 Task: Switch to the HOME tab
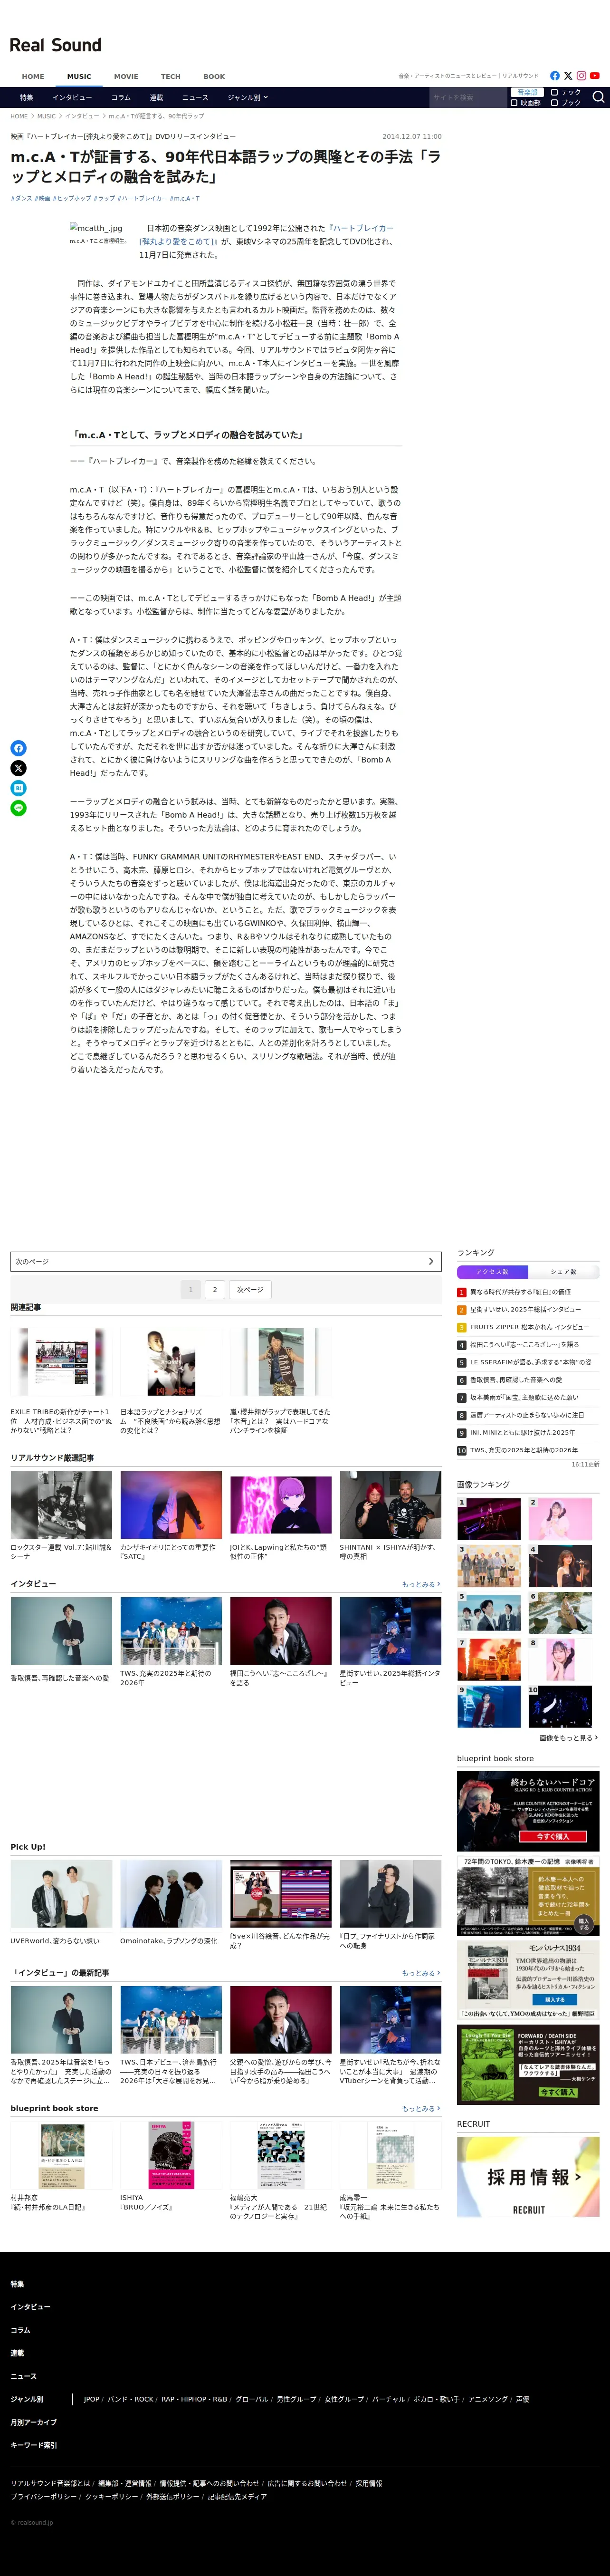click(x=33, y=76)
